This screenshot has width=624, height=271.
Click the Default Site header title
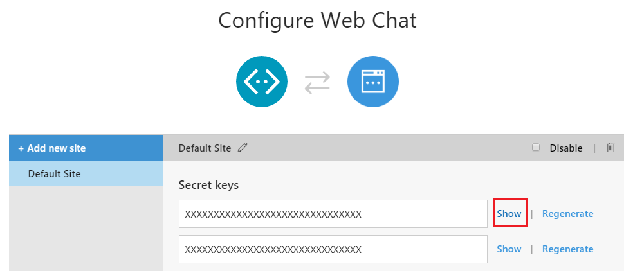coord(205,148)
